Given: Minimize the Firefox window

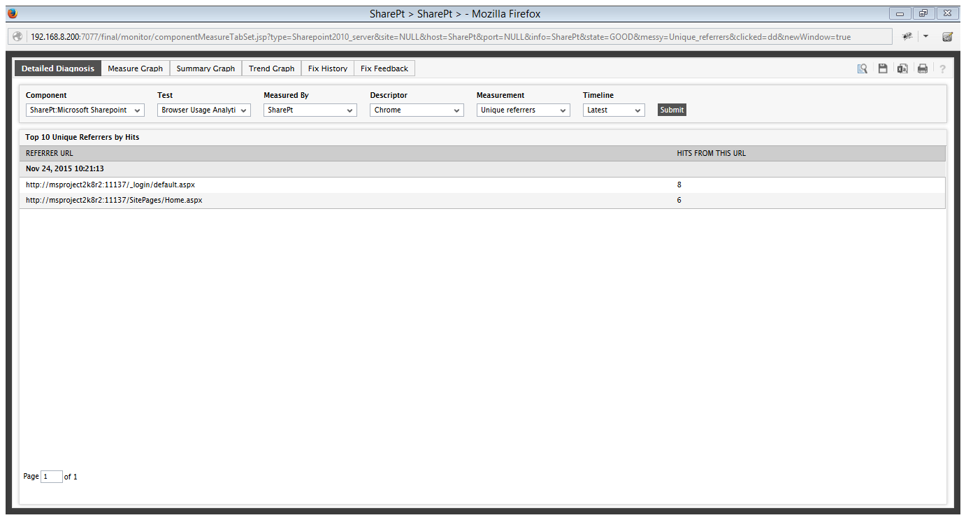Looking at the screenshot, I should coord(900,13).
